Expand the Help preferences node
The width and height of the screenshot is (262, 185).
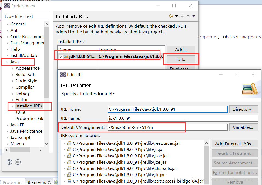click(x=7, y=49)
